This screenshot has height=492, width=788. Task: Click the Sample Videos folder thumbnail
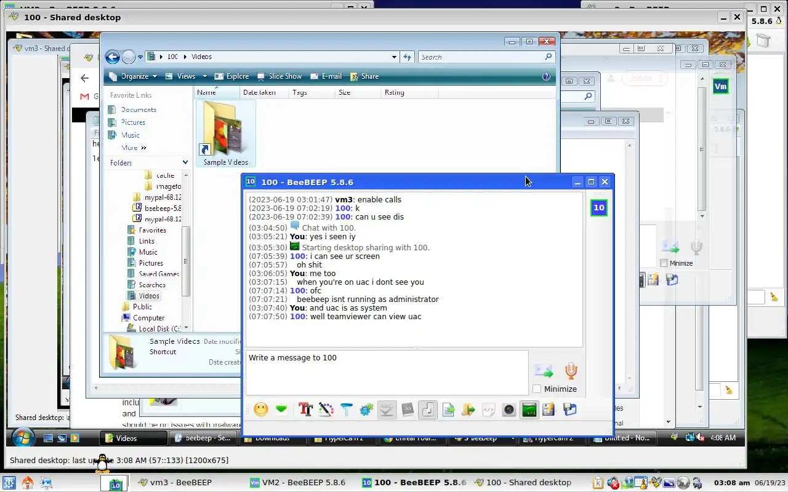226,133
